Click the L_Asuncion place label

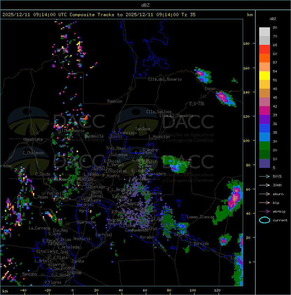[x=159, y=137]
